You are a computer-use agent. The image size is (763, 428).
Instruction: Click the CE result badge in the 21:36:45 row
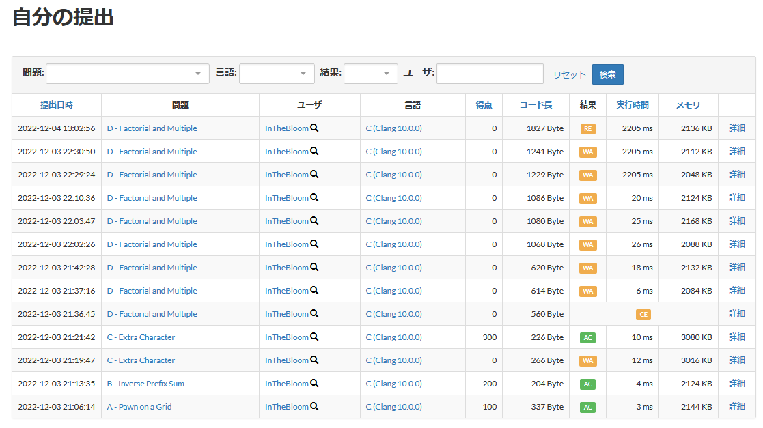pyautogui.click(x=643, y=315)
